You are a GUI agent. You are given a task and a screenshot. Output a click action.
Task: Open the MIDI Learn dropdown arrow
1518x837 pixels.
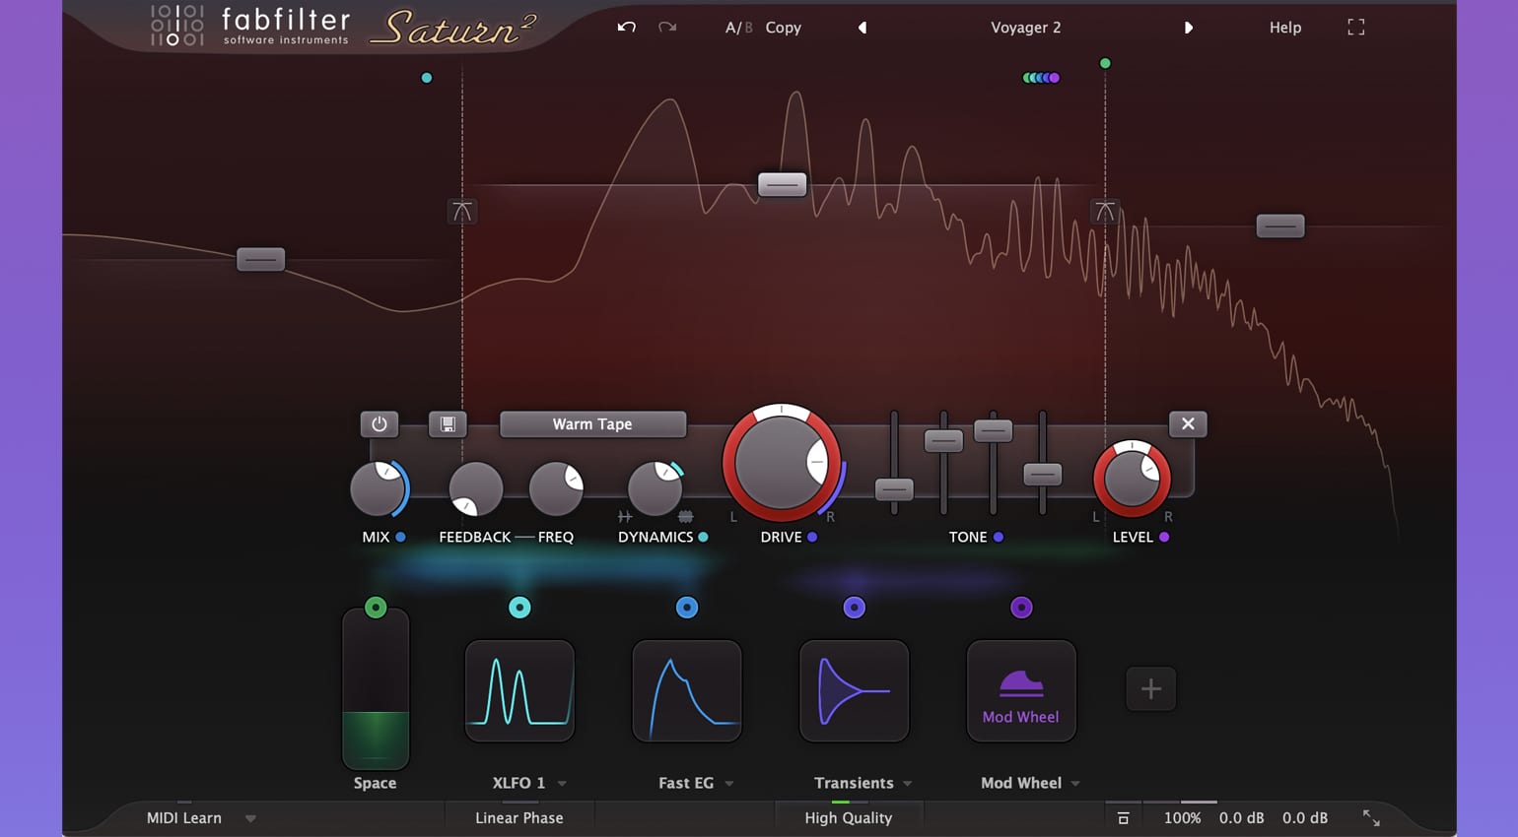pos(250,818)
